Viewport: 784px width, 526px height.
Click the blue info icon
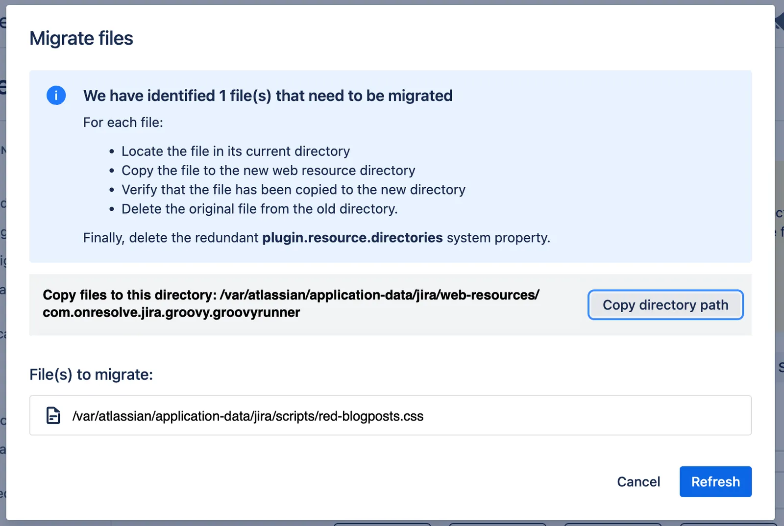[x=56, y=95]
